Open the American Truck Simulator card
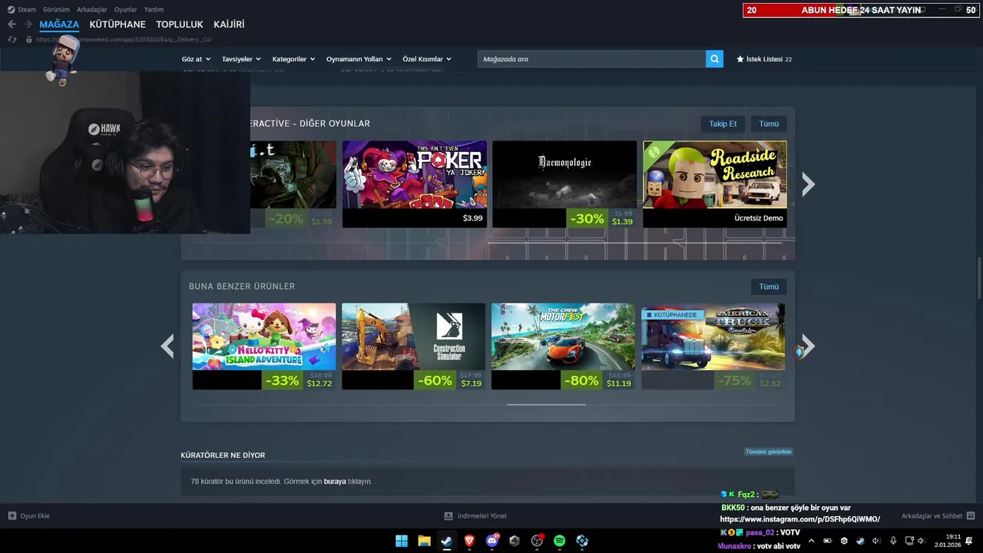This screenshot has width=983, height=553. coord(713,346)
